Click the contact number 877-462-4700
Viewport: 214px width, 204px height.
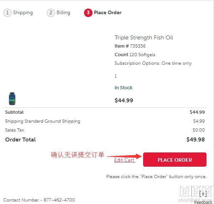pos(59,200)
